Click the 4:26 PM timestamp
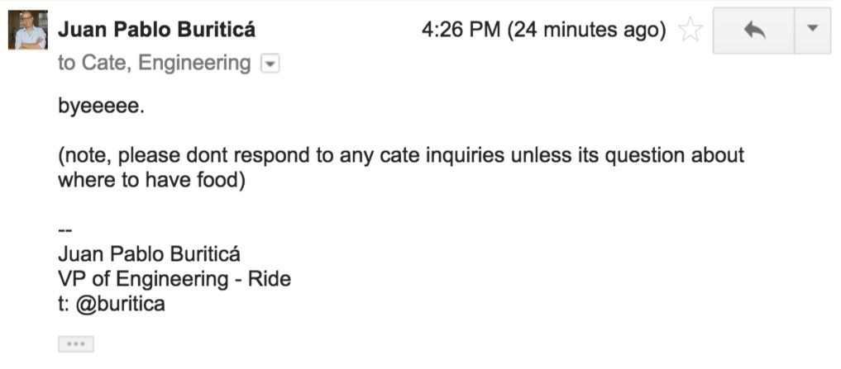 [461, 31]
